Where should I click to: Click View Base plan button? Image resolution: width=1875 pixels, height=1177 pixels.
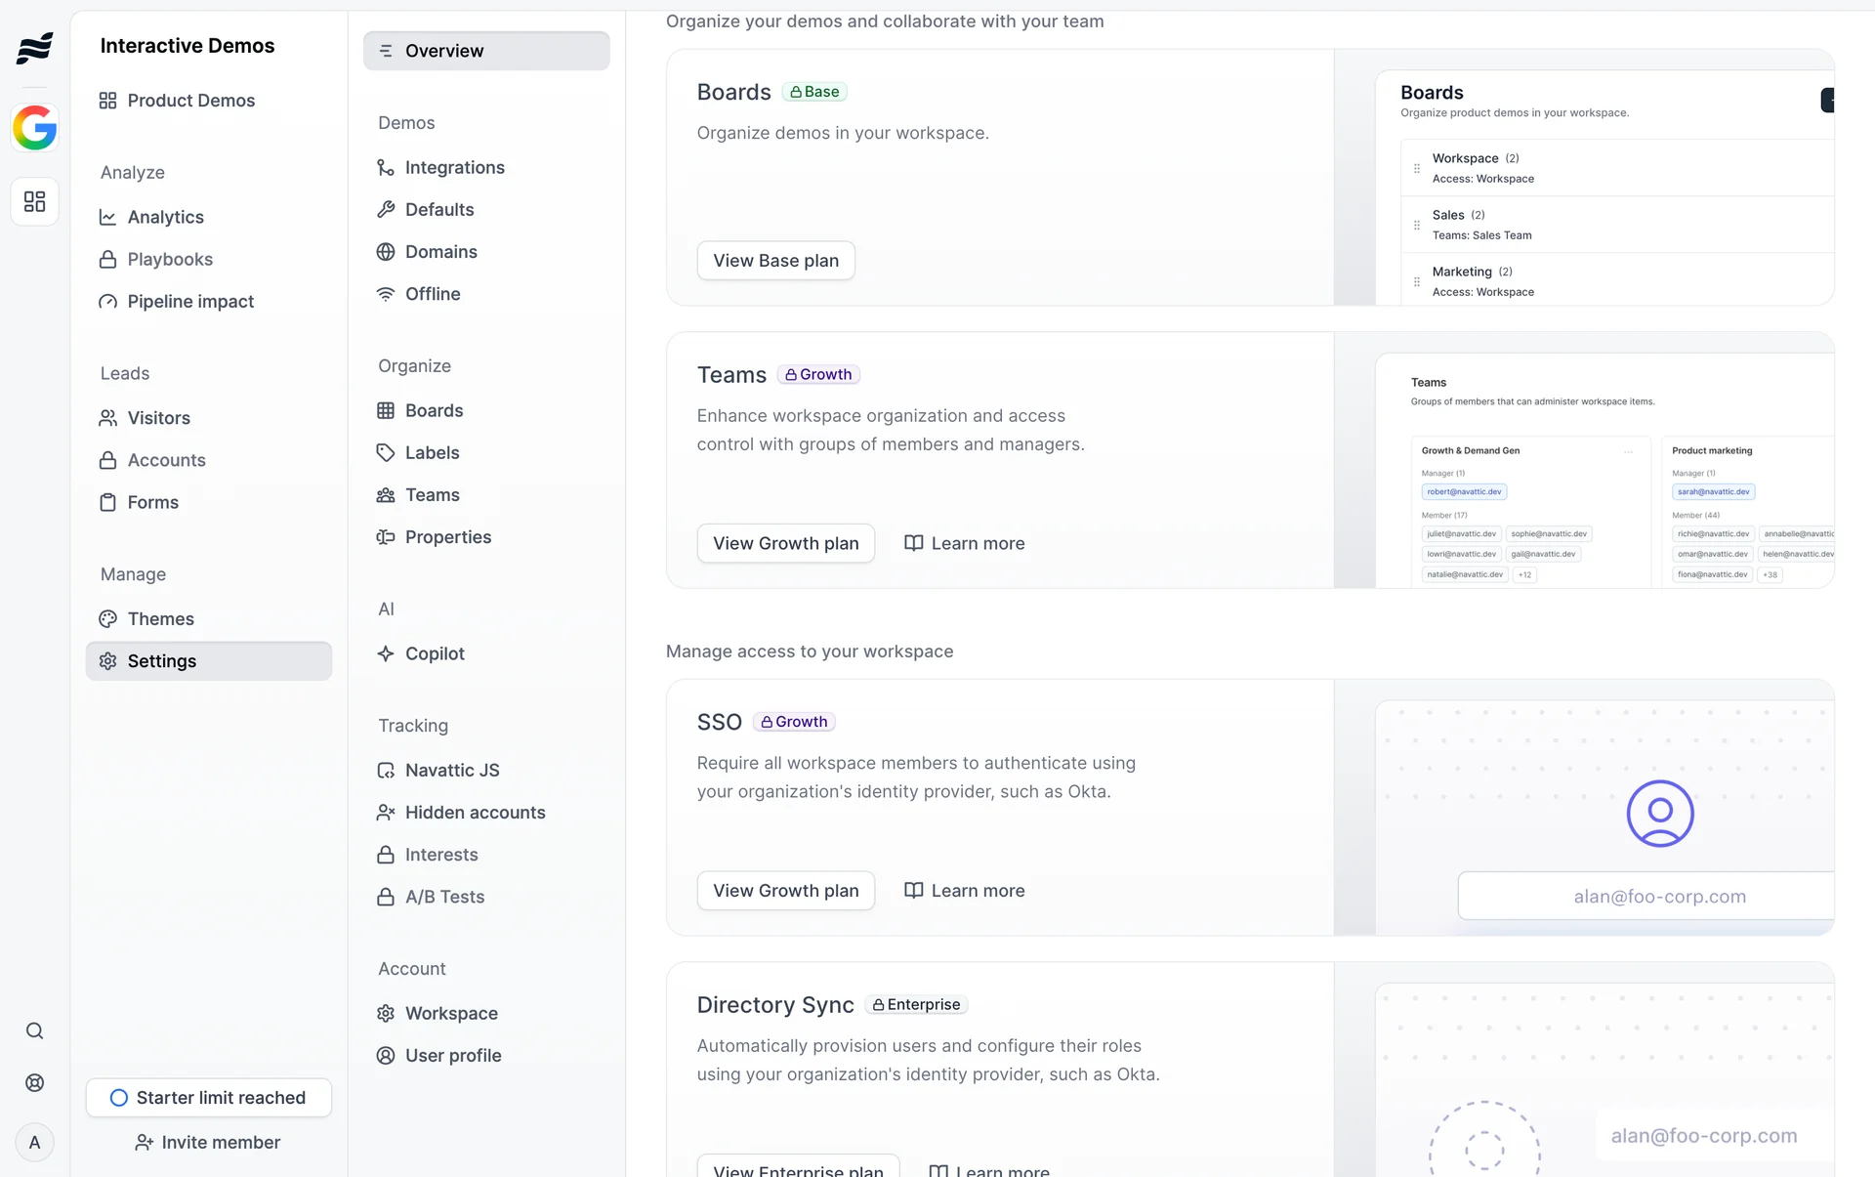(x=775, y=261)
